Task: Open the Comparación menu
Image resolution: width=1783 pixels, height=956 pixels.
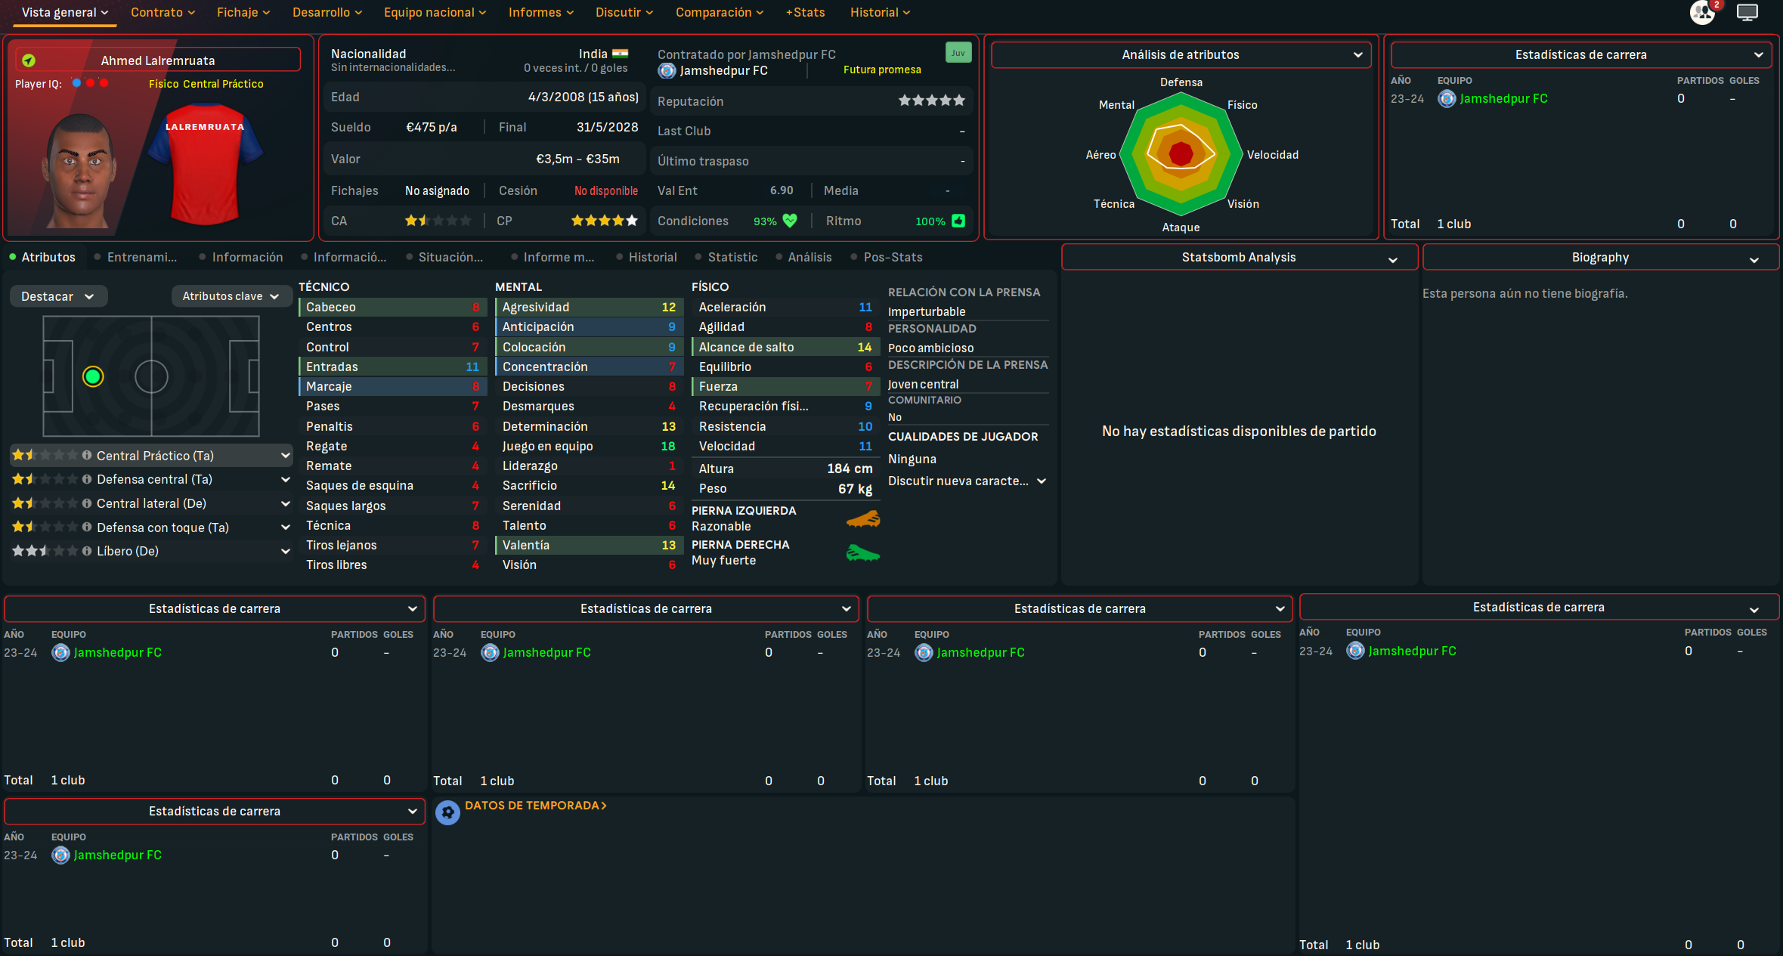Action: click(720, 12)
